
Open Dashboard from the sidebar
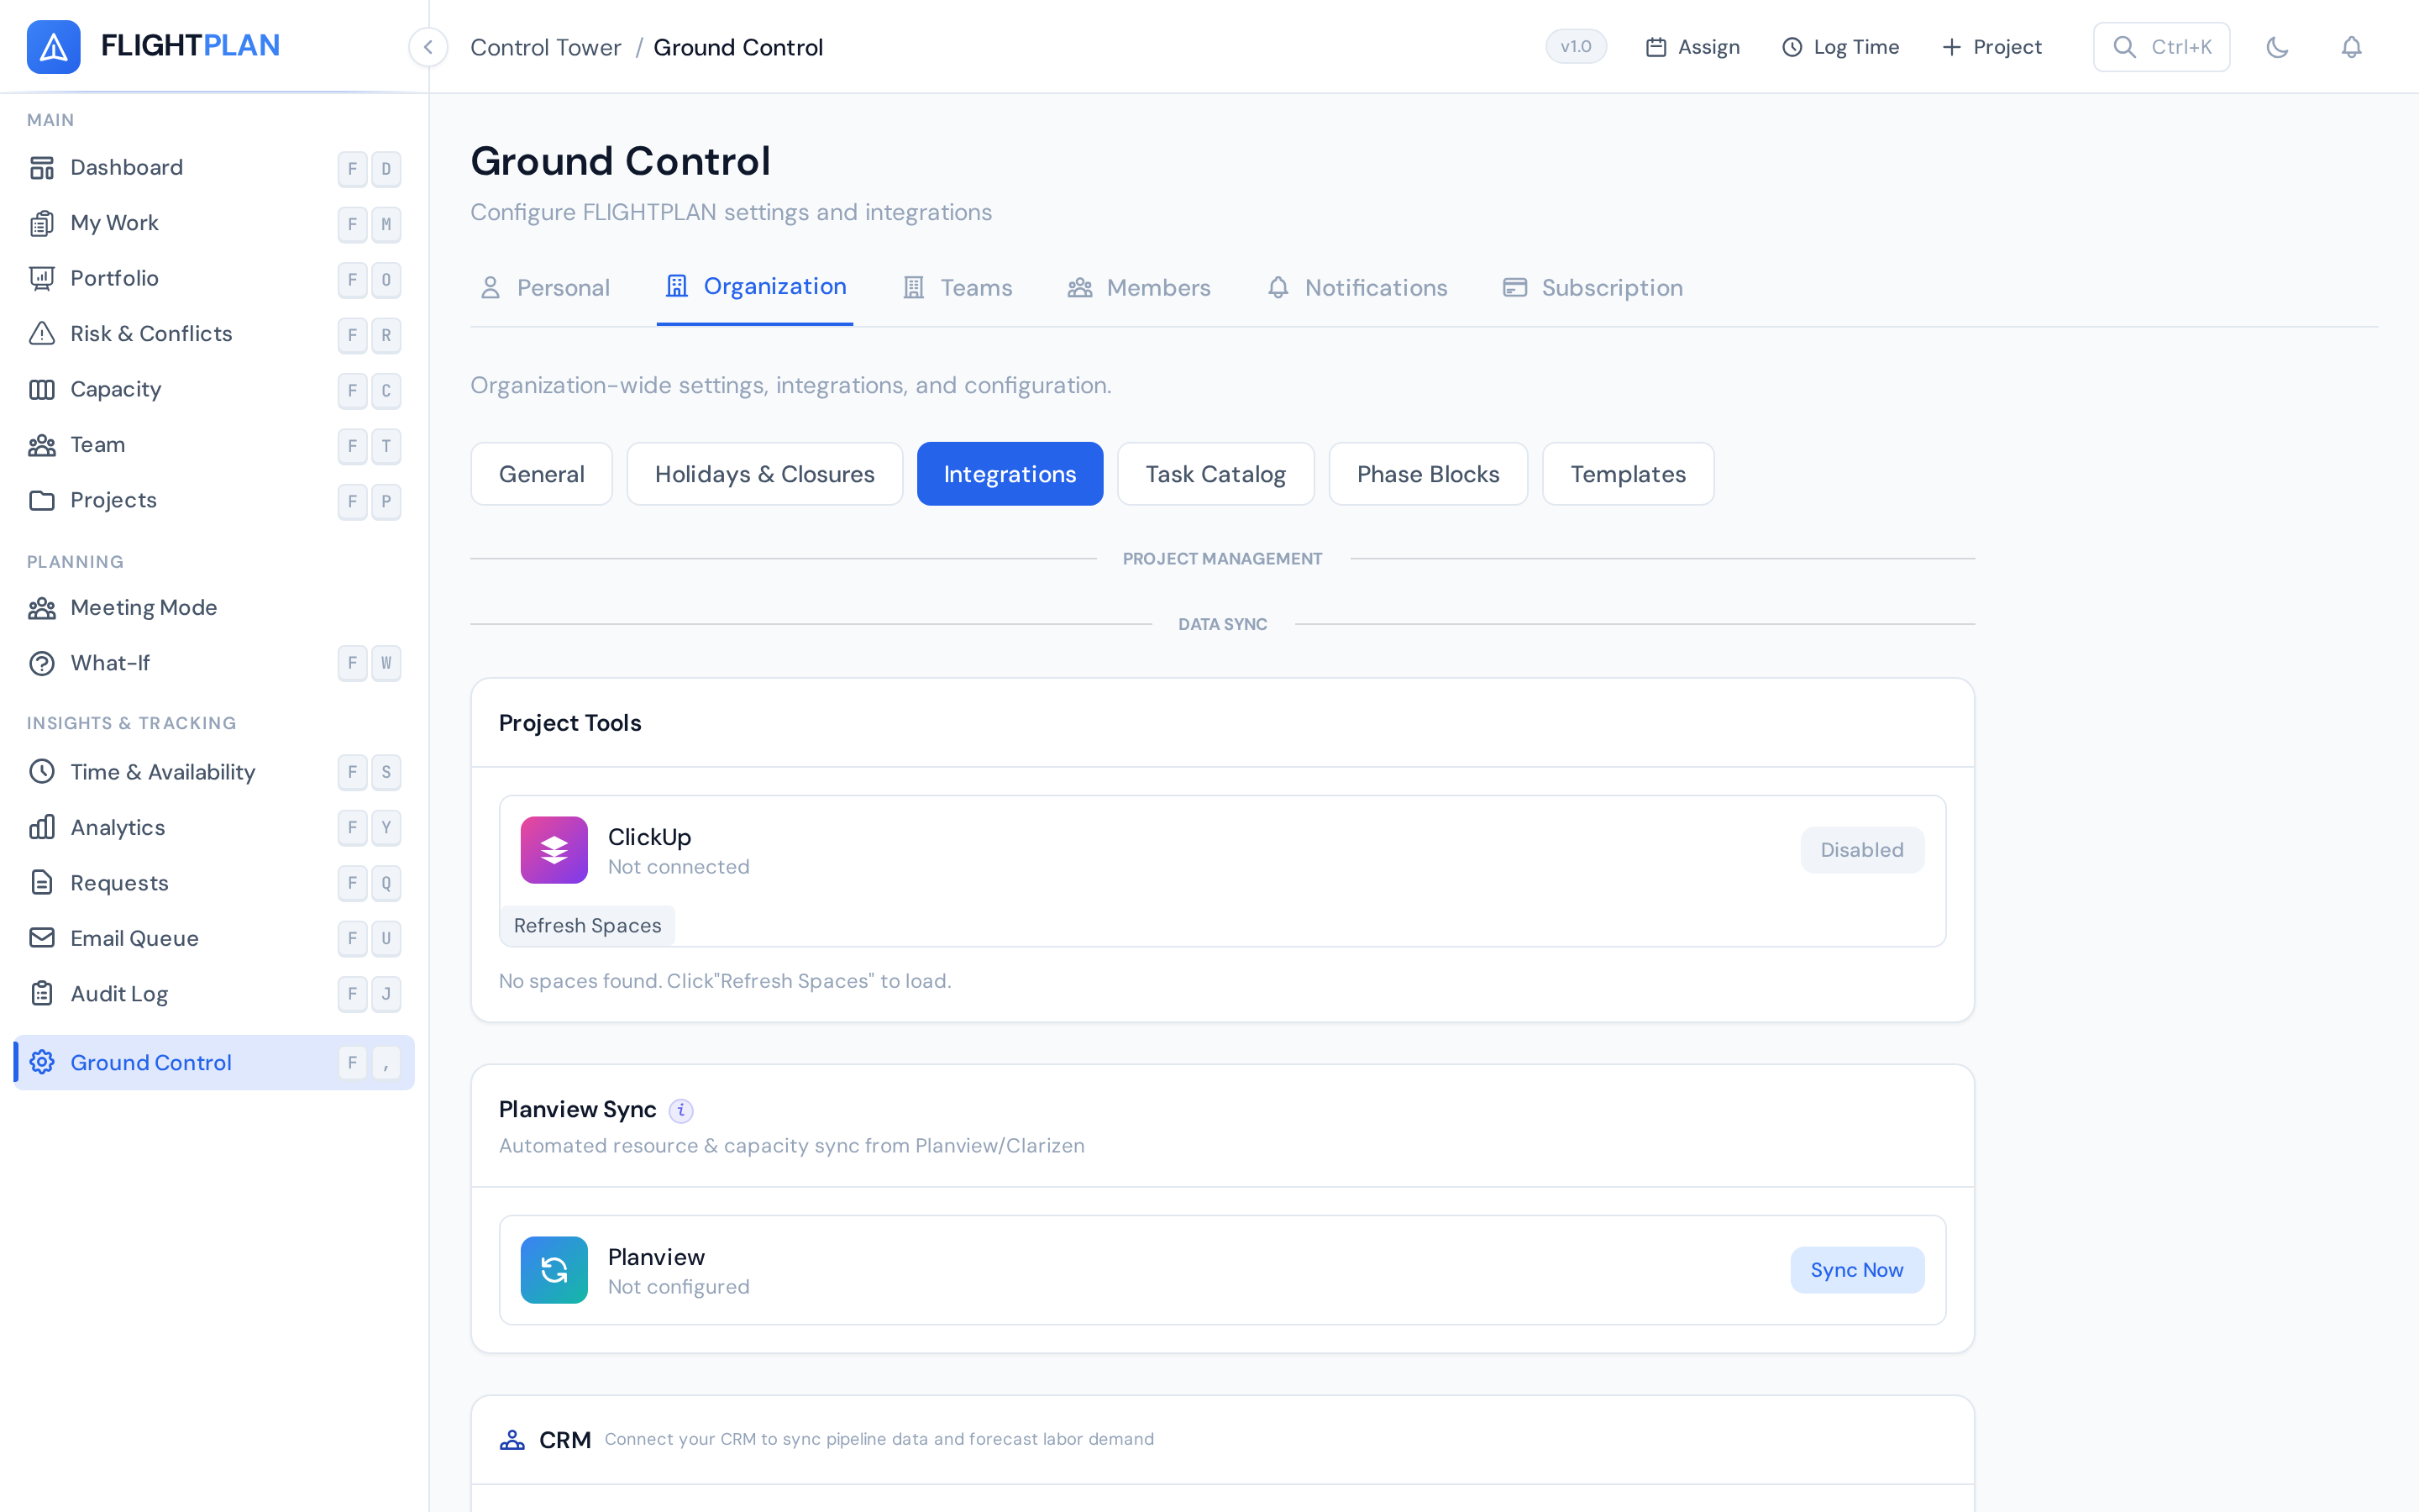214,167
